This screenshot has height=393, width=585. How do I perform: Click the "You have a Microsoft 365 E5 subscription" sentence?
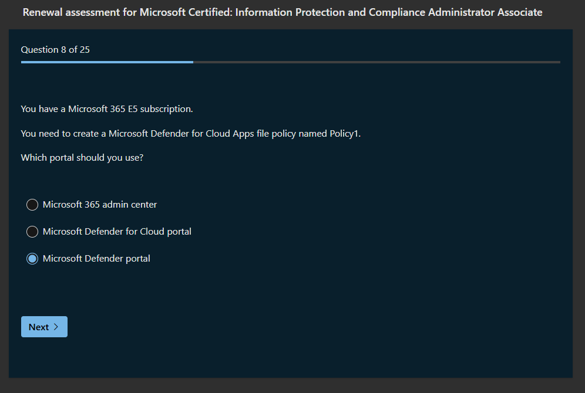tap(107, 109)
